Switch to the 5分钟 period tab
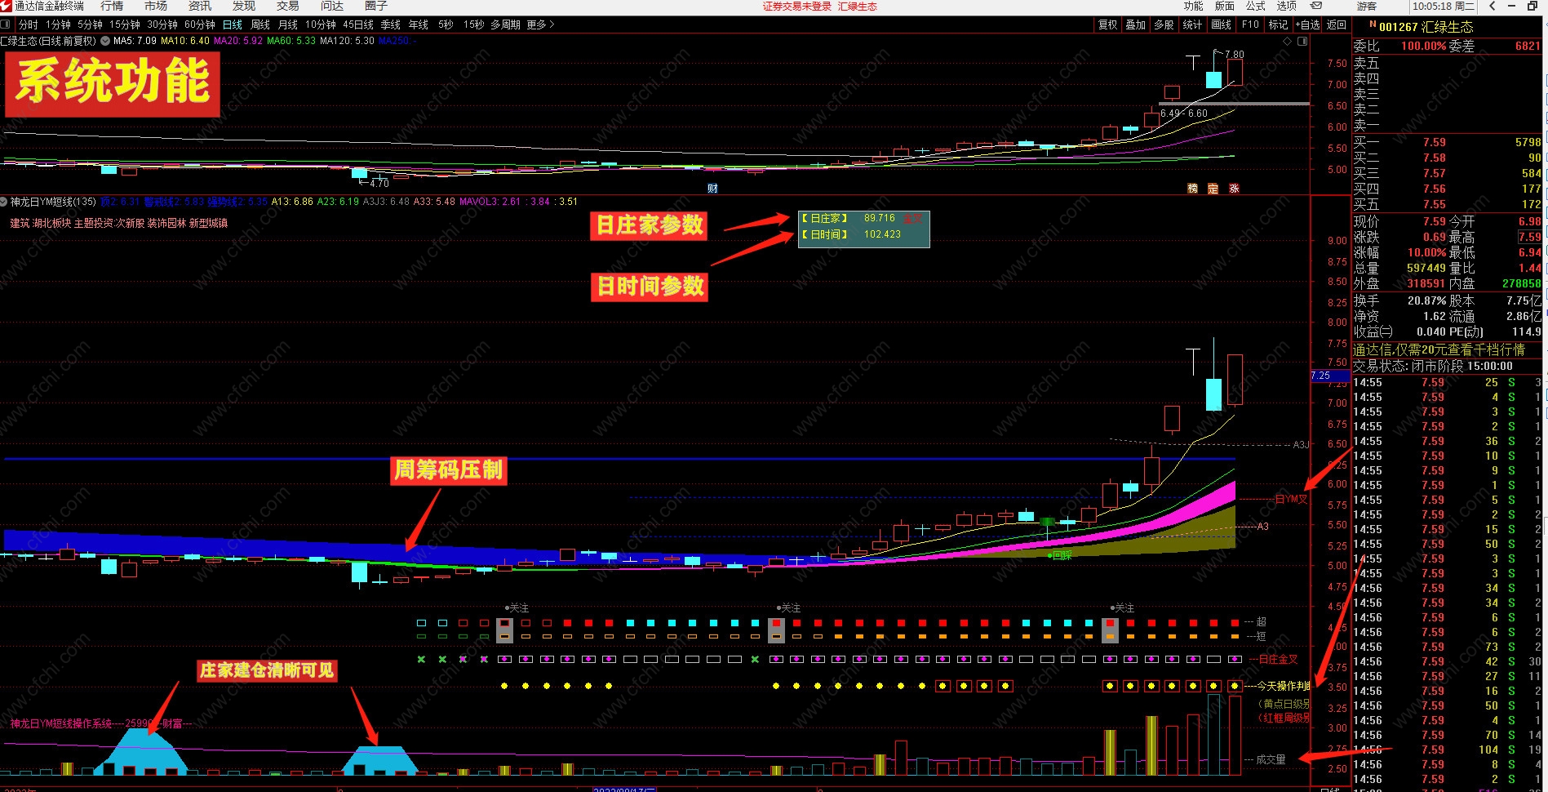Screen dimensions: 1548x792 coord(91,24)
